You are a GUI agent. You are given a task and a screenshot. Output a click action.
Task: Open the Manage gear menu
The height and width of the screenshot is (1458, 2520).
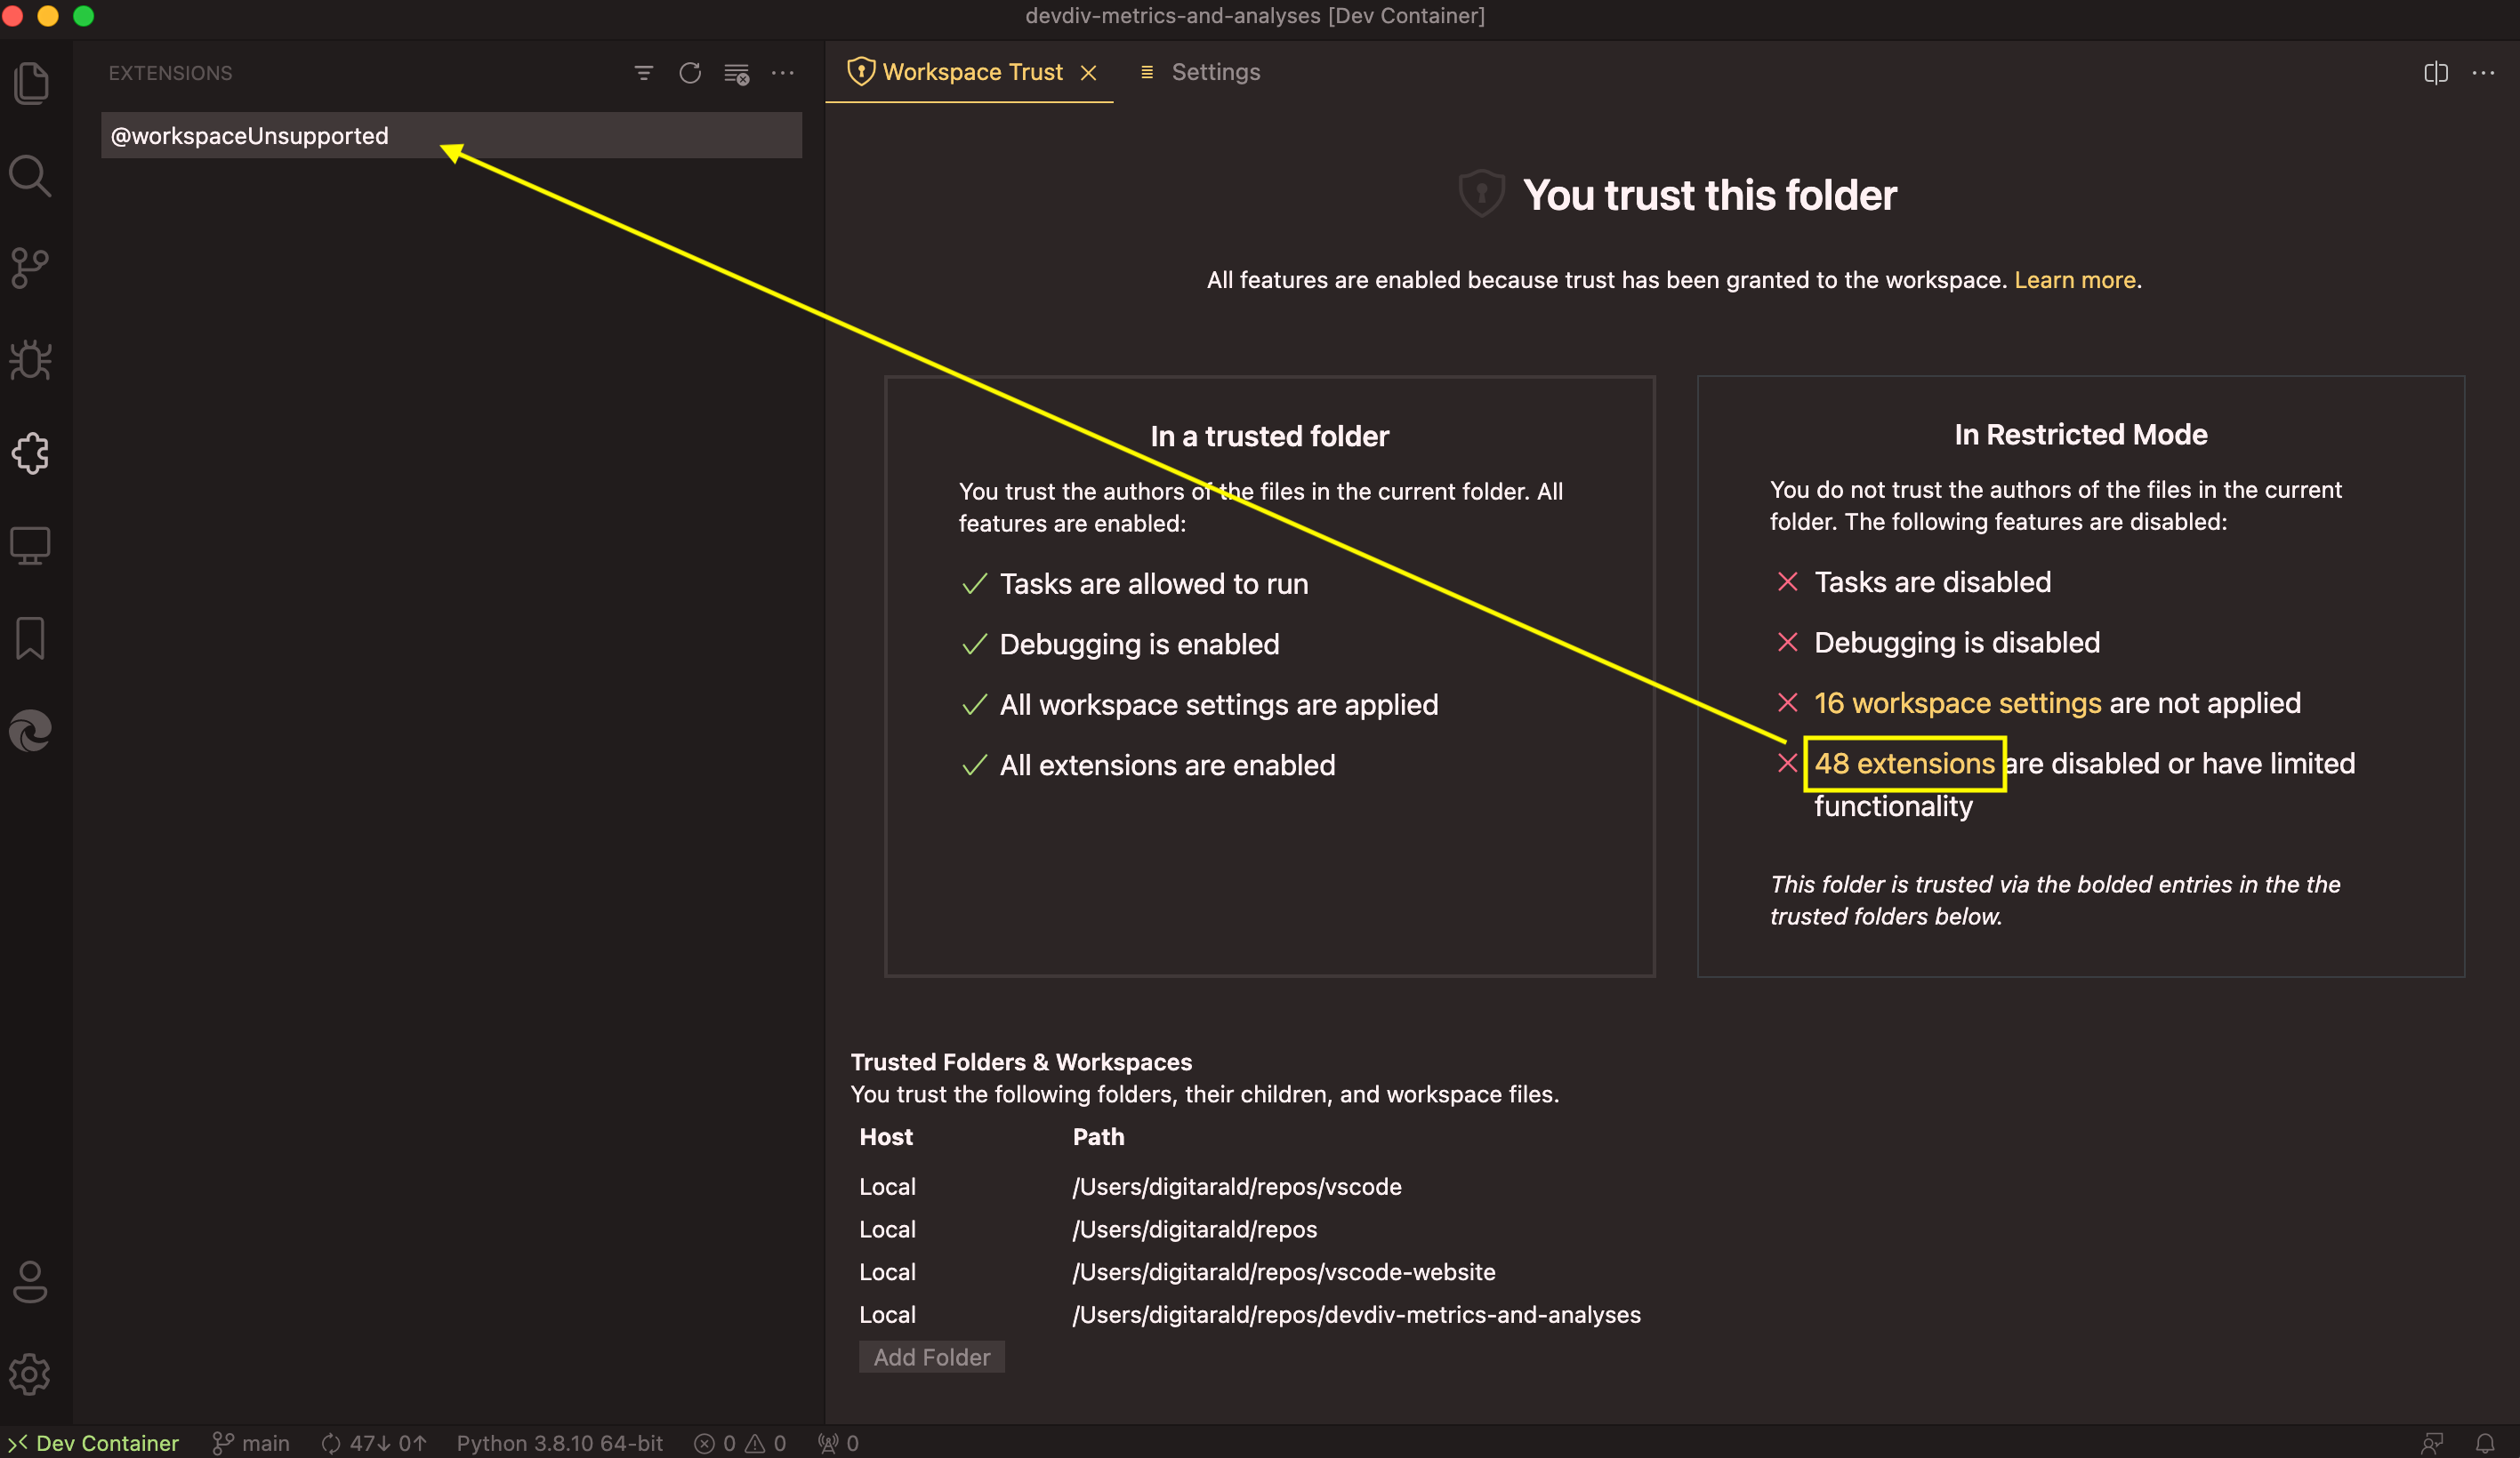click(x=29, y=1374)
